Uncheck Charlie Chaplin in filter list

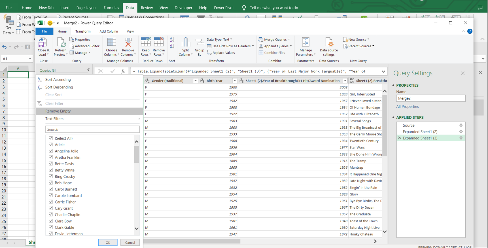point(51,215)
